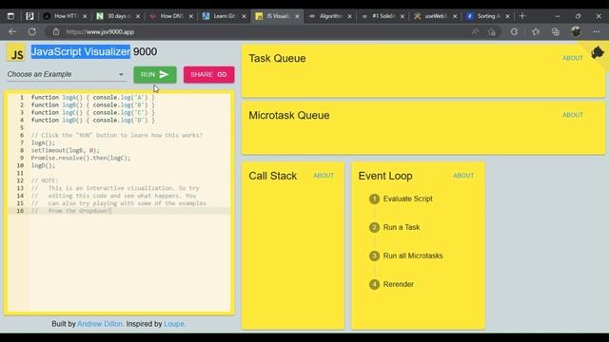Viewport: 609px width, 342px height.
Task: Close the JS Visualizer tab
Action: point(297,16)
